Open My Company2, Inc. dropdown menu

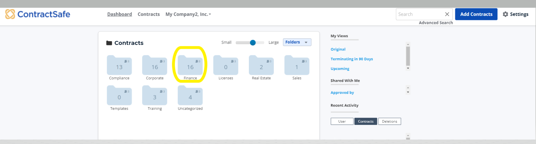(188, 14)
